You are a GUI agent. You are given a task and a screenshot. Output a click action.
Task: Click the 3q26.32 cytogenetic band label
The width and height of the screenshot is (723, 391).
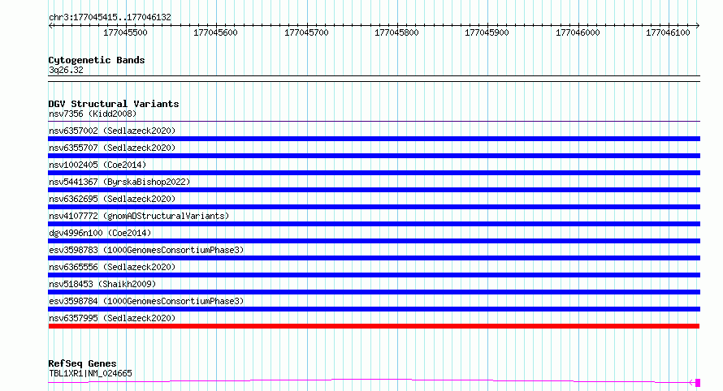(66, 70)
